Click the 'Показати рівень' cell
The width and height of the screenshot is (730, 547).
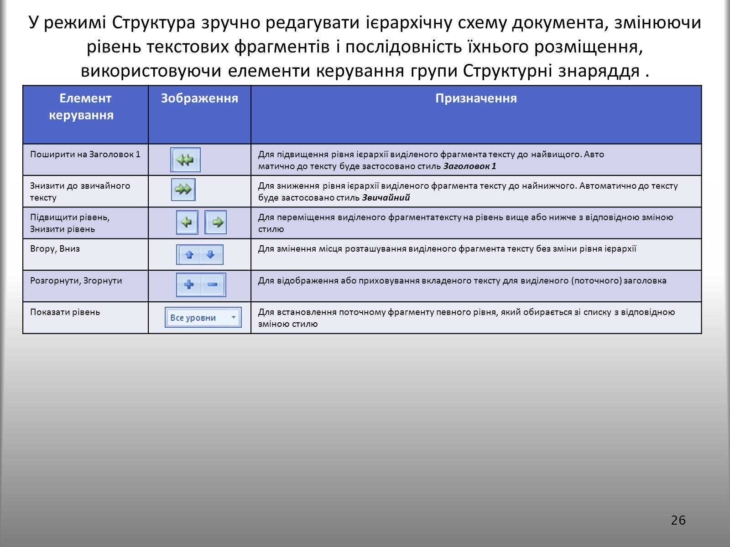(x=85, y=317)
